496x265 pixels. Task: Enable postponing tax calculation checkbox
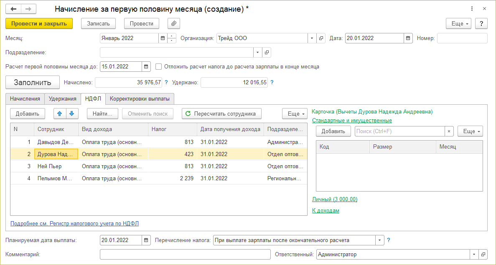[x=159, y=66]
